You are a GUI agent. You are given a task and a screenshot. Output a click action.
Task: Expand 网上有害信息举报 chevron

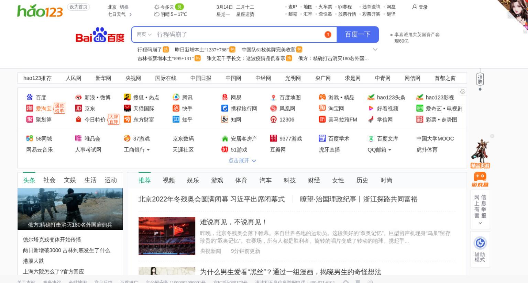pos(480,223)
